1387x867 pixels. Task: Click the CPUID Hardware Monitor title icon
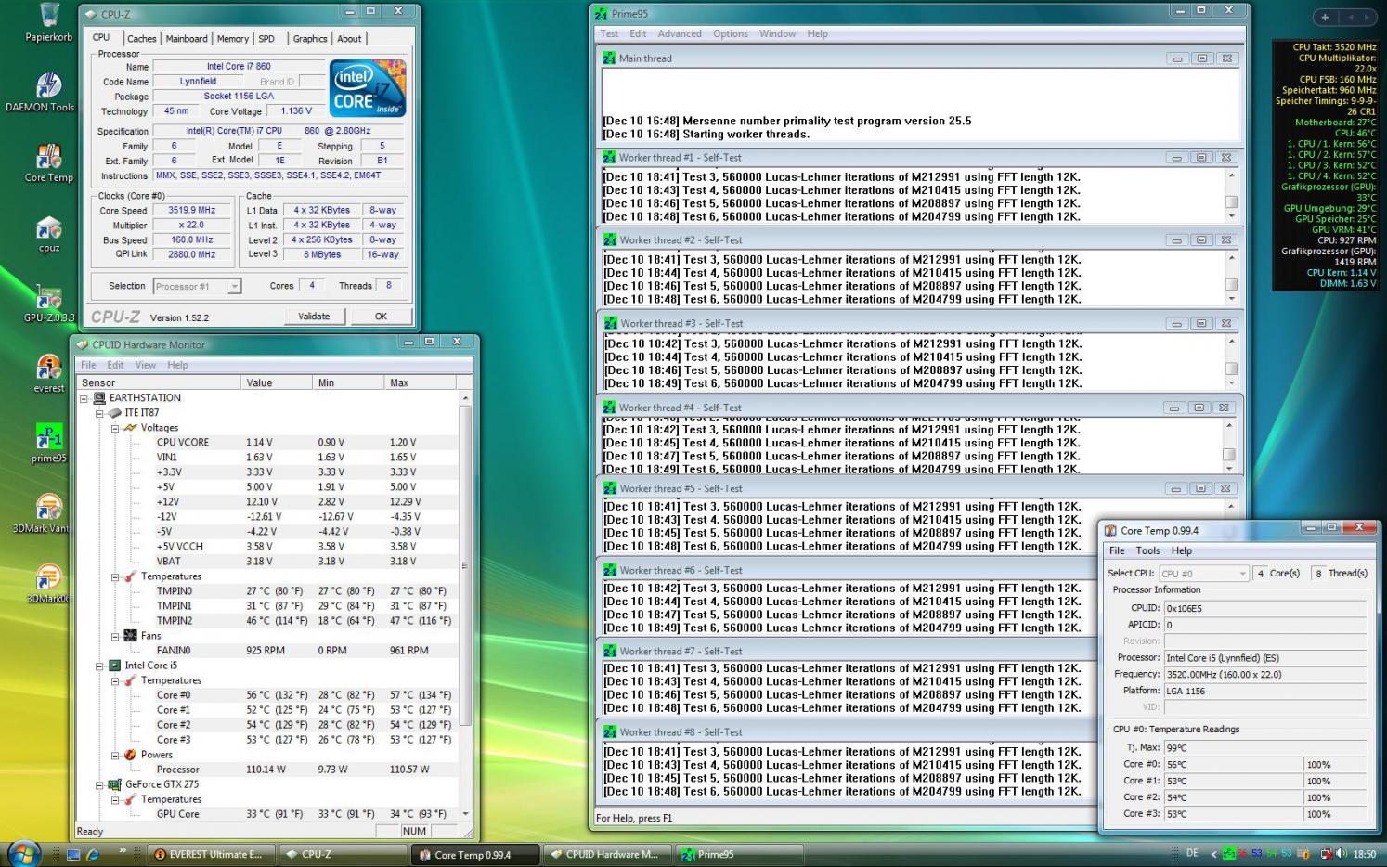tap(83, 344)
